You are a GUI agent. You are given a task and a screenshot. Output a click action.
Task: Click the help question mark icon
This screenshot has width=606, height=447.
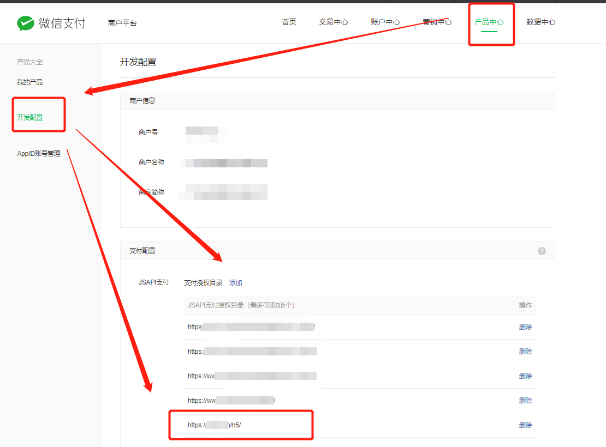(542, 251)
